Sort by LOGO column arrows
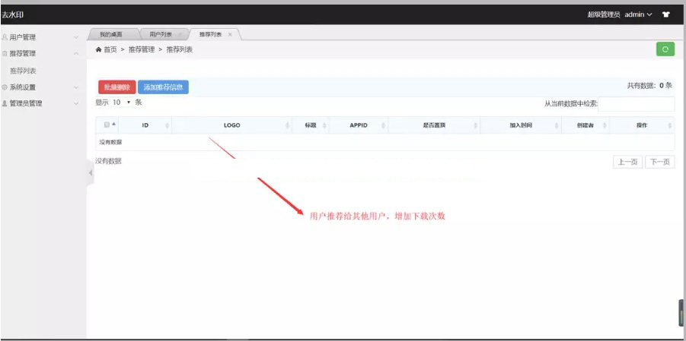 287,125
